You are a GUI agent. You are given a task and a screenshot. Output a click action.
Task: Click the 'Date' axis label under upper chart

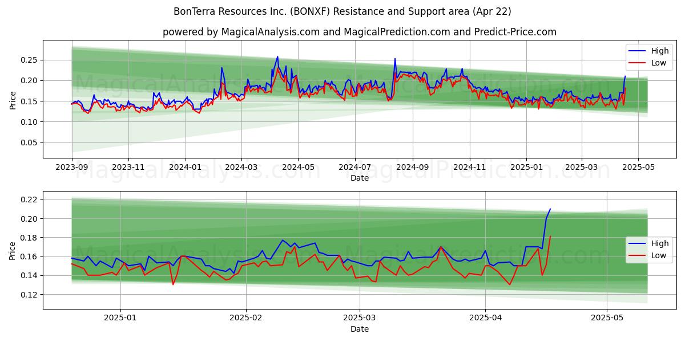tap(360, 178)
